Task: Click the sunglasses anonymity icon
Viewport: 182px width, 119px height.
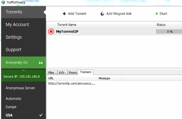Action: 41,62
